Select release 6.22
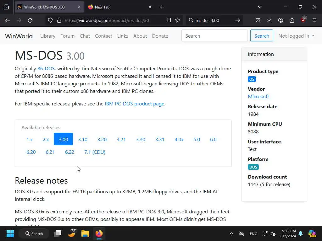Screen dimensions: 322x241 [69, 152]
